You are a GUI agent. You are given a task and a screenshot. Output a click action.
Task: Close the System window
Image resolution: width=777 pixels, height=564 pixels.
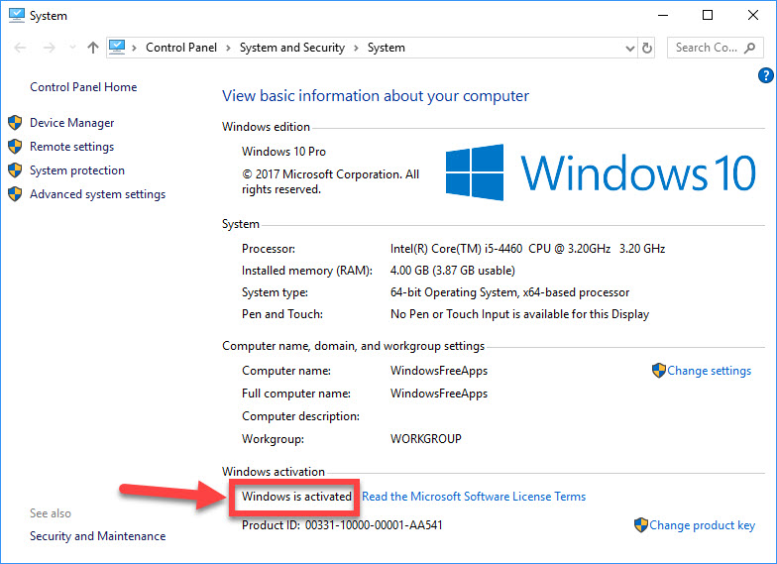(x=753, y=16)
